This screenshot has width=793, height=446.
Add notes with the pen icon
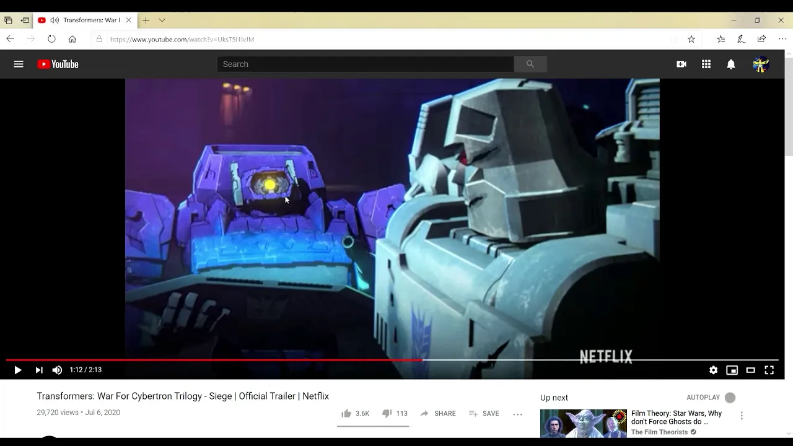741,39
